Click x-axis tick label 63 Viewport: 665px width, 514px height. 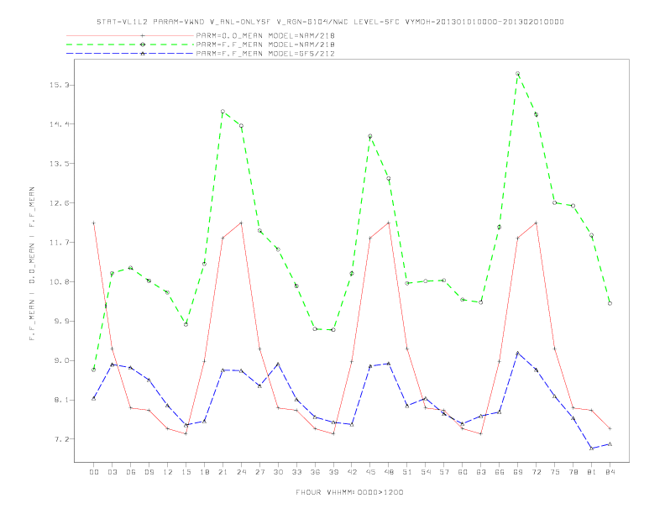click(481, 472)
